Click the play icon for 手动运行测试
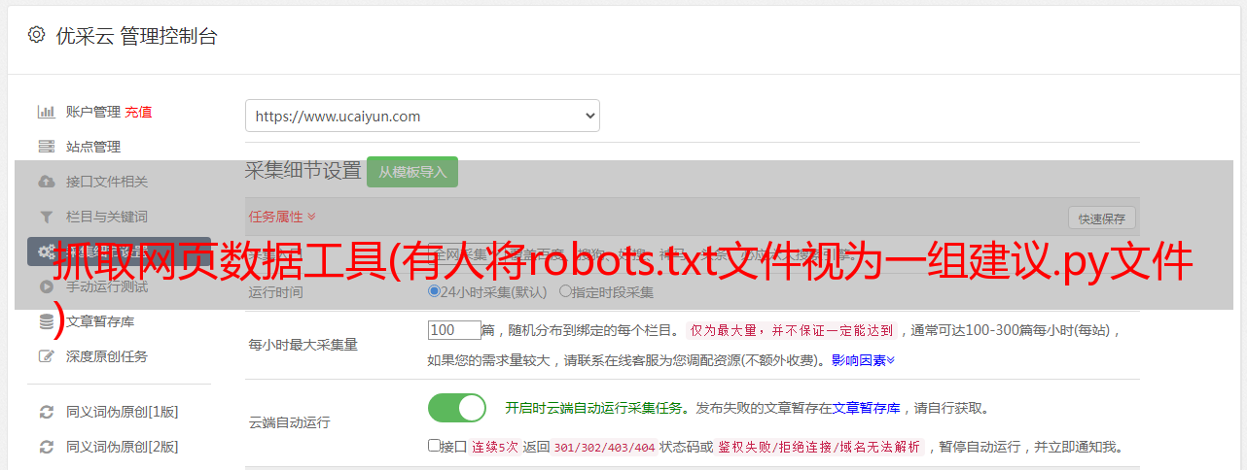This screenshot has height=470, width=1247. point(46,286)
